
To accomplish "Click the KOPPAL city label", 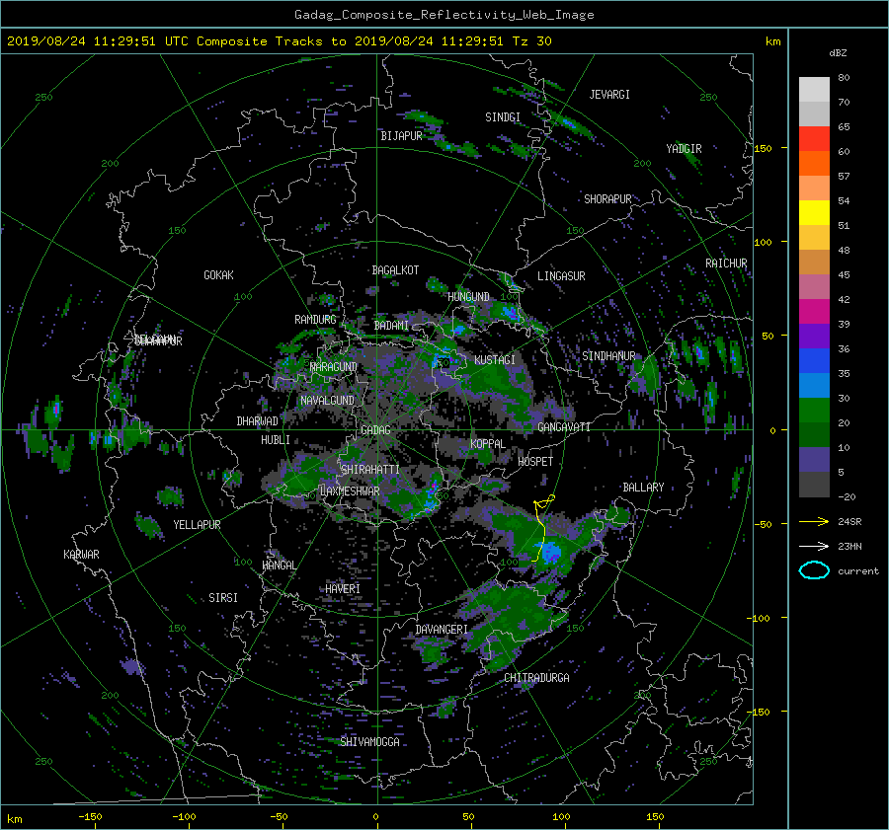I will point(488,444).
